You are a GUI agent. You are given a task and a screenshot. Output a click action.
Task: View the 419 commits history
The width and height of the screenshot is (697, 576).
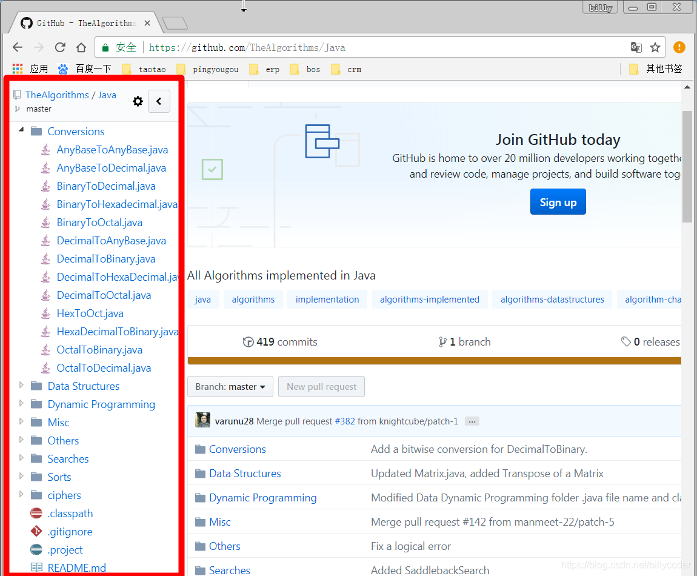(x=280, y=341)
